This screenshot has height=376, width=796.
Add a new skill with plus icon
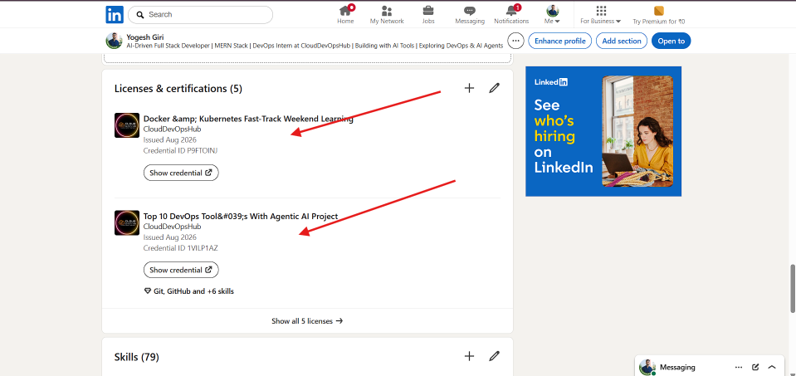pyautogui.click(x=469, y=356)
